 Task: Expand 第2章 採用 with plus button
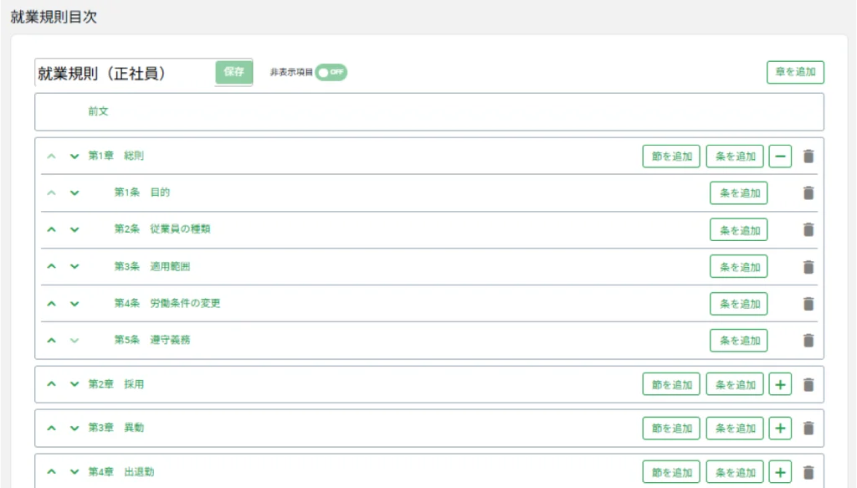(x=779, y=384)
